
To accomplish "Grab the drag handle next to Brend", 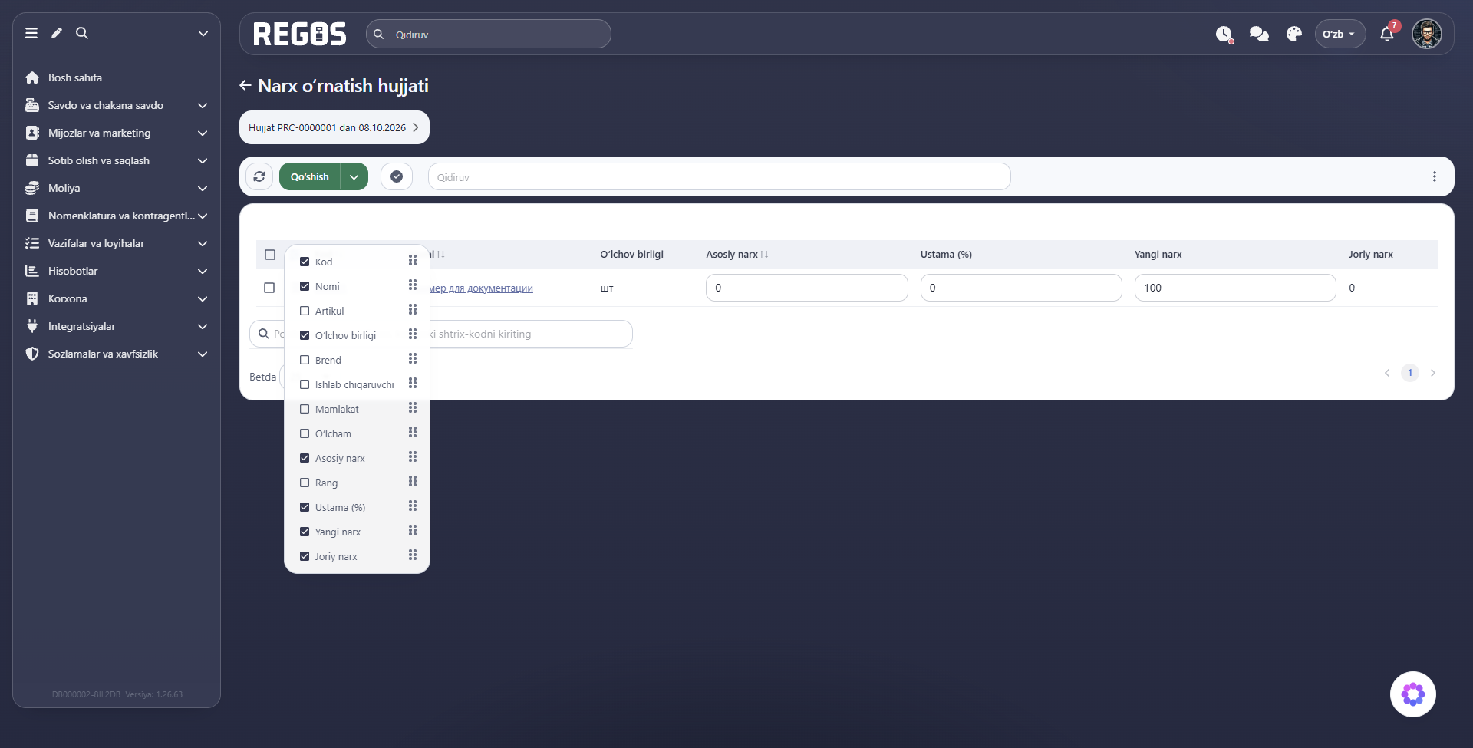I will [x=413, y=359].
